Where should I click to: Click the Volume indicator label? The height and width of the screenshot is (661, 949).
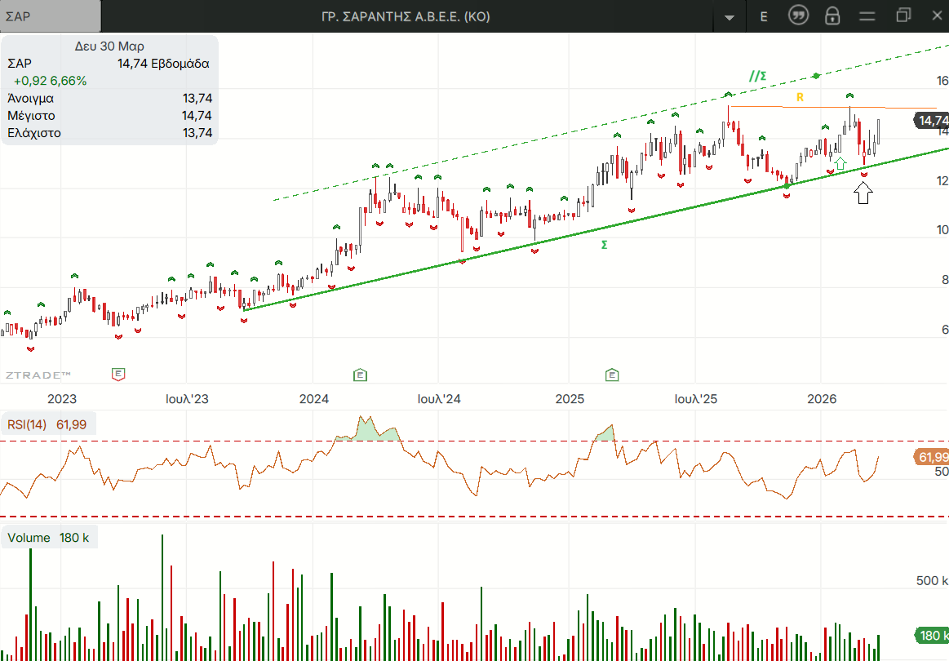click(29, 538)
